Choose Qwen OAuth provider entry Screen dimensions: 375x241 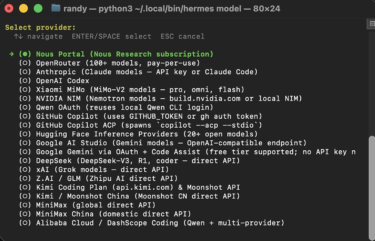[x=116, y=107]
